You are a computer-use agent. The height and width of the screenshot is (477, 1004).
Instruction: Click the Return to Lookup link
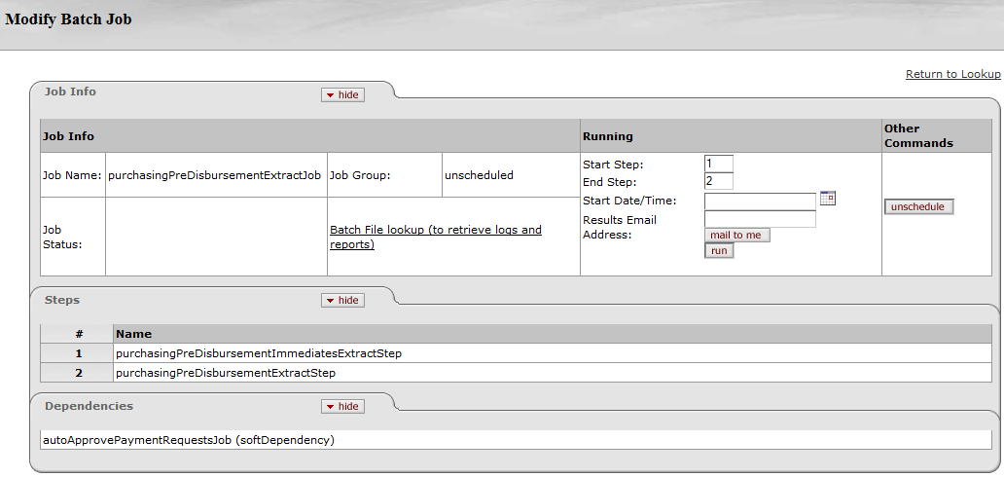tap(952, 74)
